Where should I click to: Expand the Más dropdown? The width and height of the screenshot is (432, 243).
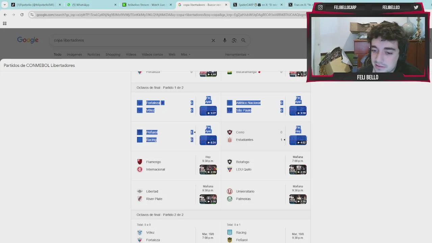(x=185, y=54)
